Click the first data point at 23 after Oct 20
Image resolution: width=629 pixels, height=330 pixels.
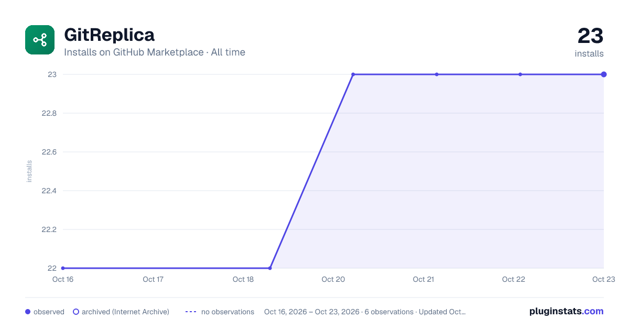(x=353, y=74)
